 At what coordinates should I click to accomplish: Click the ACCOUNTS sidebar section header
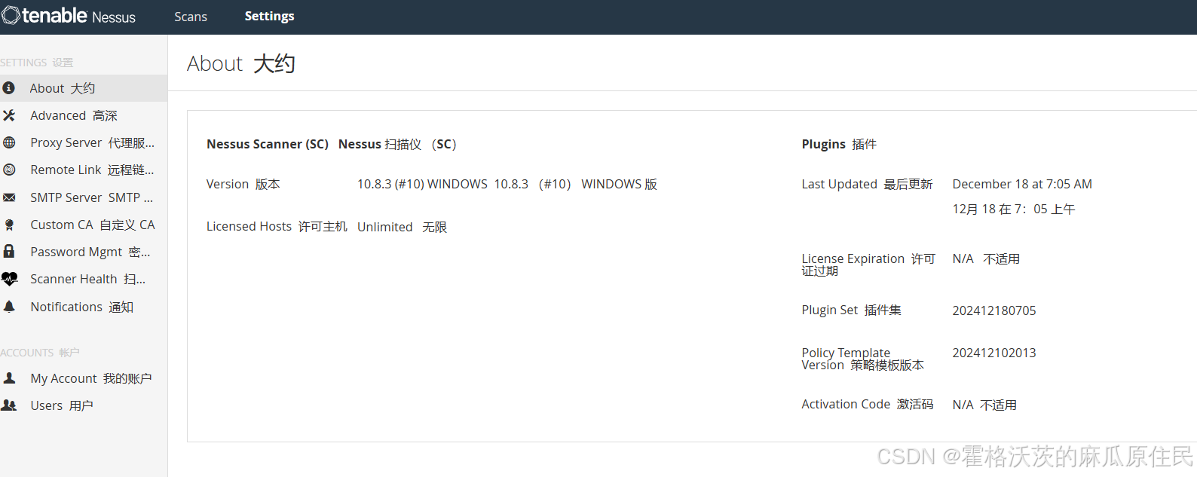pos(40,353)
